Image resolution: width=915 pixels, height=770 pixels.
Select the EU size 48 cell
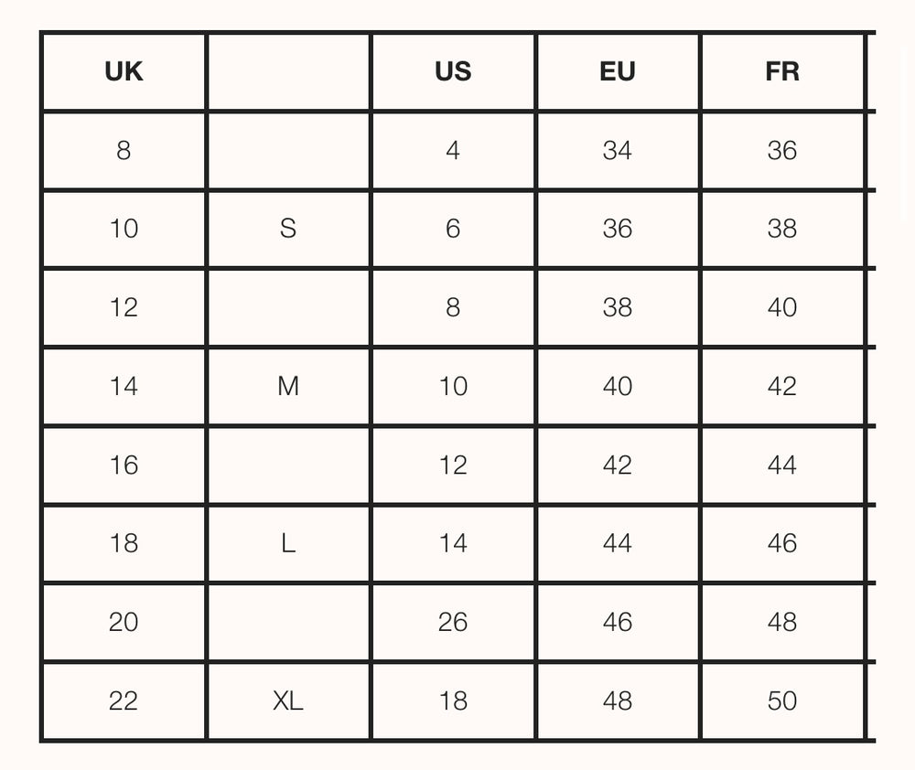(618, 700)
